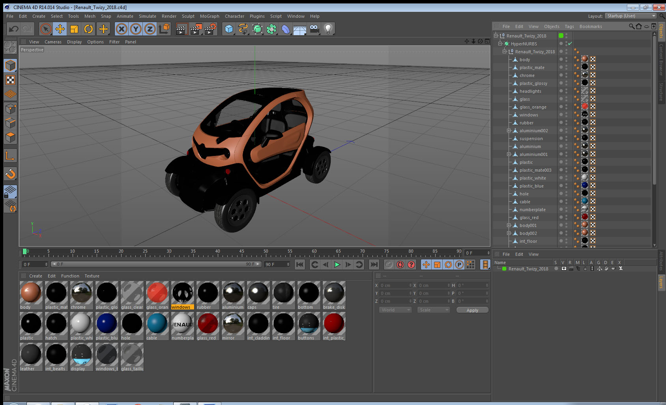Open the Simulate menu

[148, 16]
